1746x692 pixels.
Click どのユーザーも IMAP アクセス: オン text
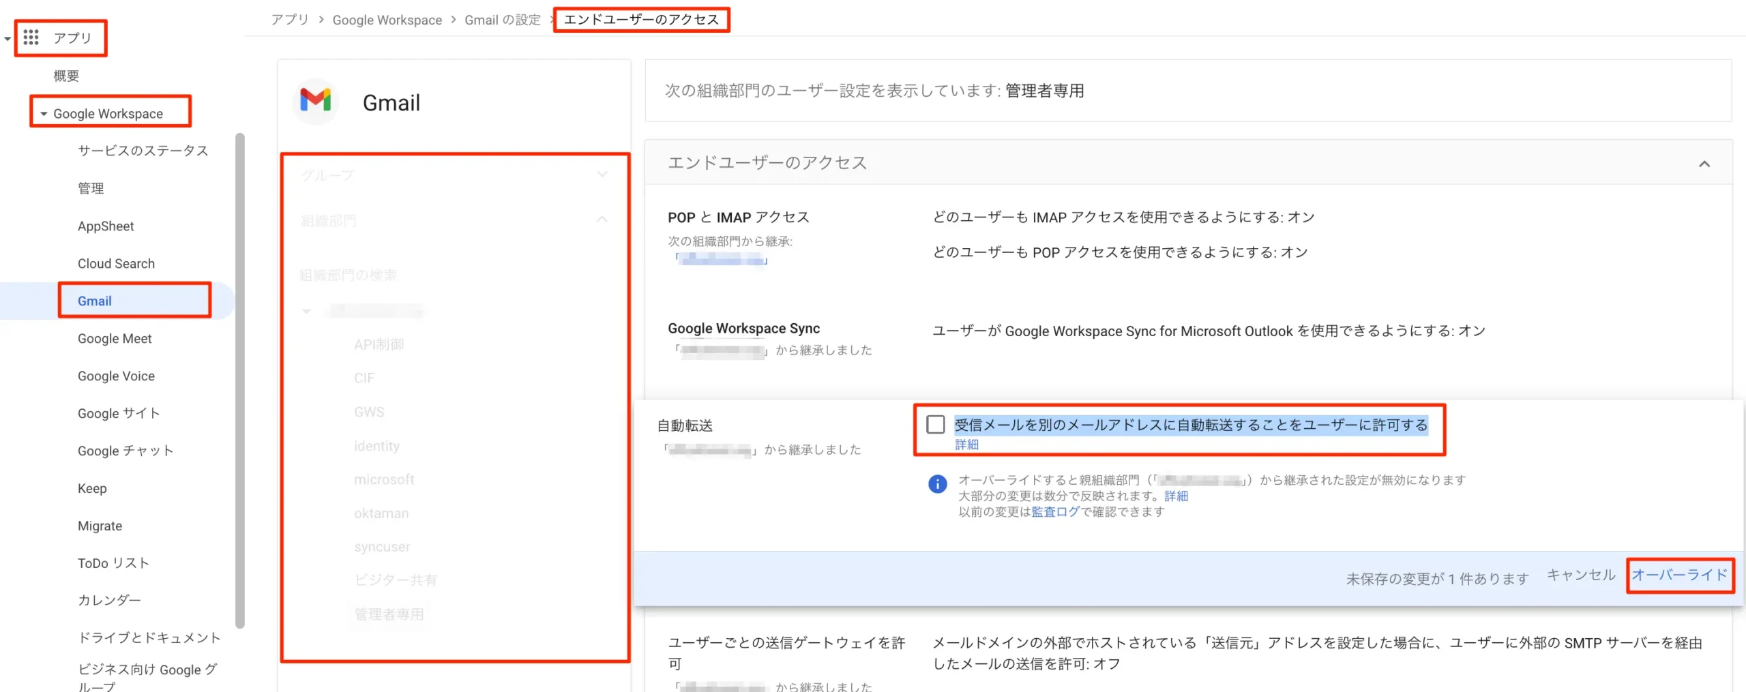coord(1123,217)
